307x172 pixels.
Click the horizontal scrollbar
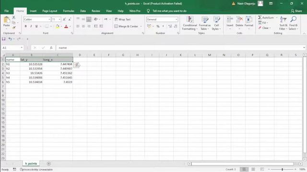tap(242, 164)
